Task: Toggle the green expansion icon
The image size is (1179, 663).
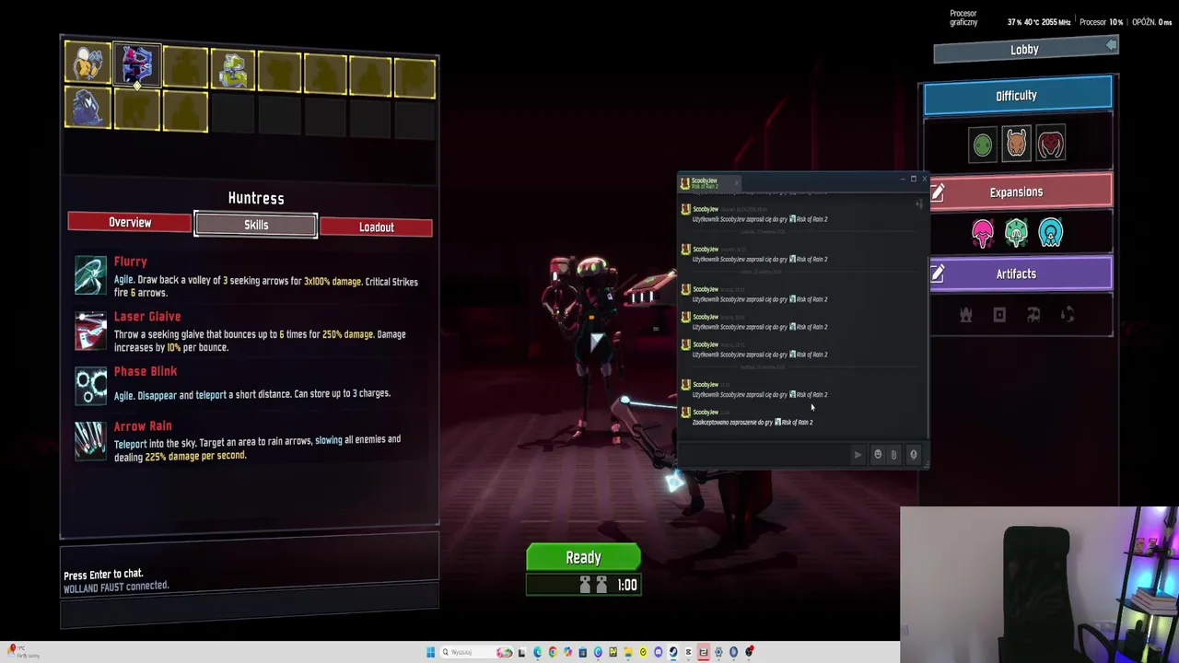Action: point(1016,233)
